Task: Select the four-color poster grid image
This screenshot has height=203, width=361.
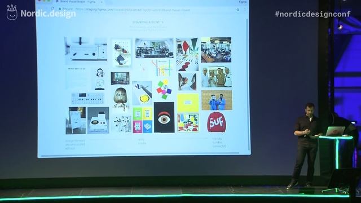Action: click(x=143, y=120)
